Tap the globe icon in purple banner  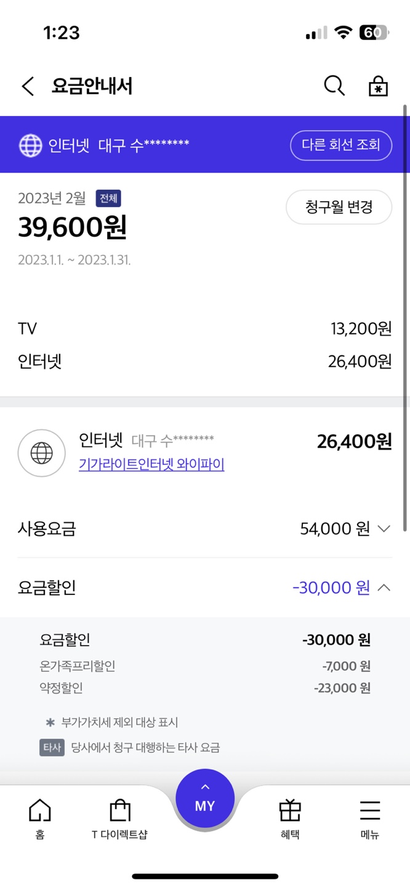pyautogui.click(x=31, y=146)
